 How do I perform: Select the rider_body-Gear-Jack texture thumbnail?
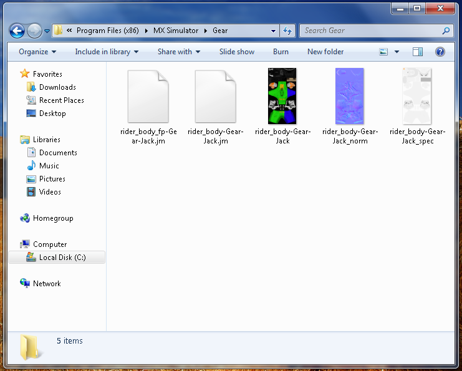pos(282,96)
